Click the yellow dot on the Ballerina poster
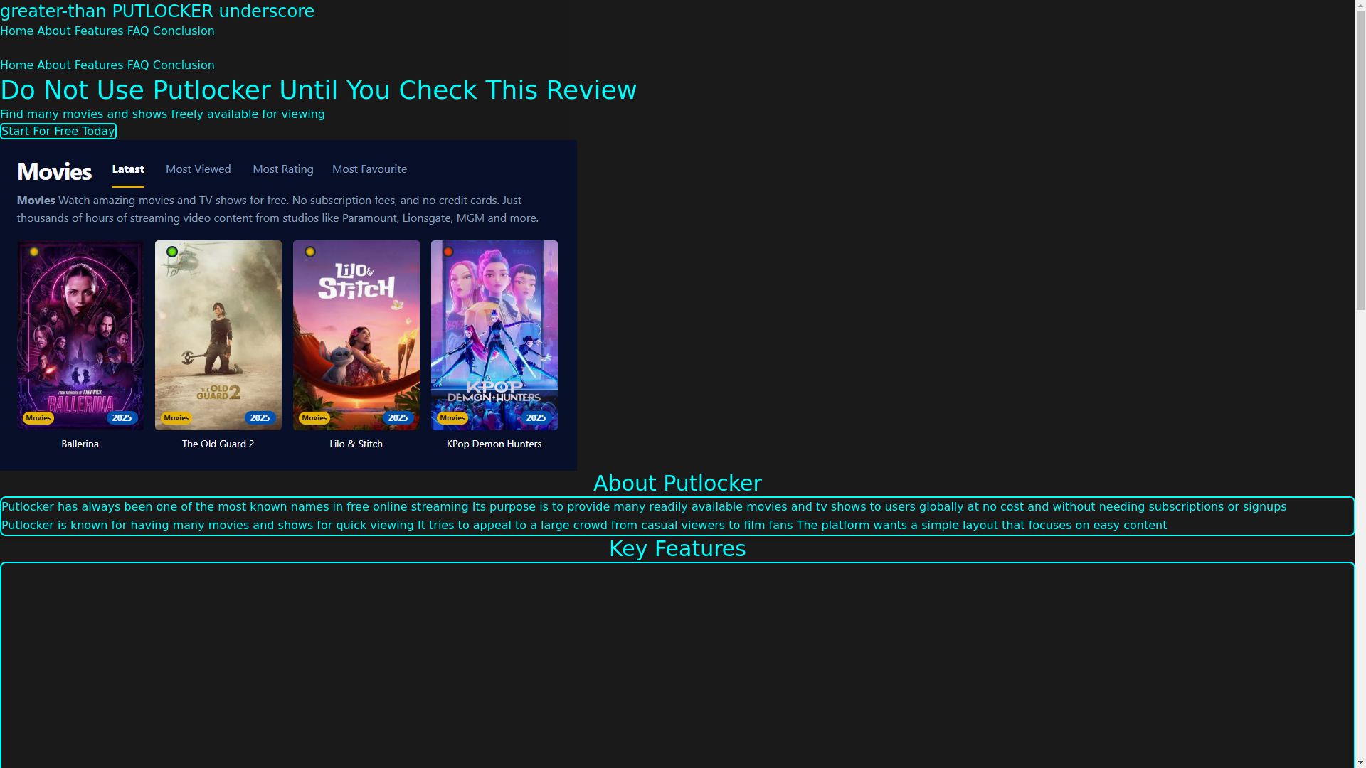Image resolution: width=1366 pixels, height=768 pixels. [34, 252]
